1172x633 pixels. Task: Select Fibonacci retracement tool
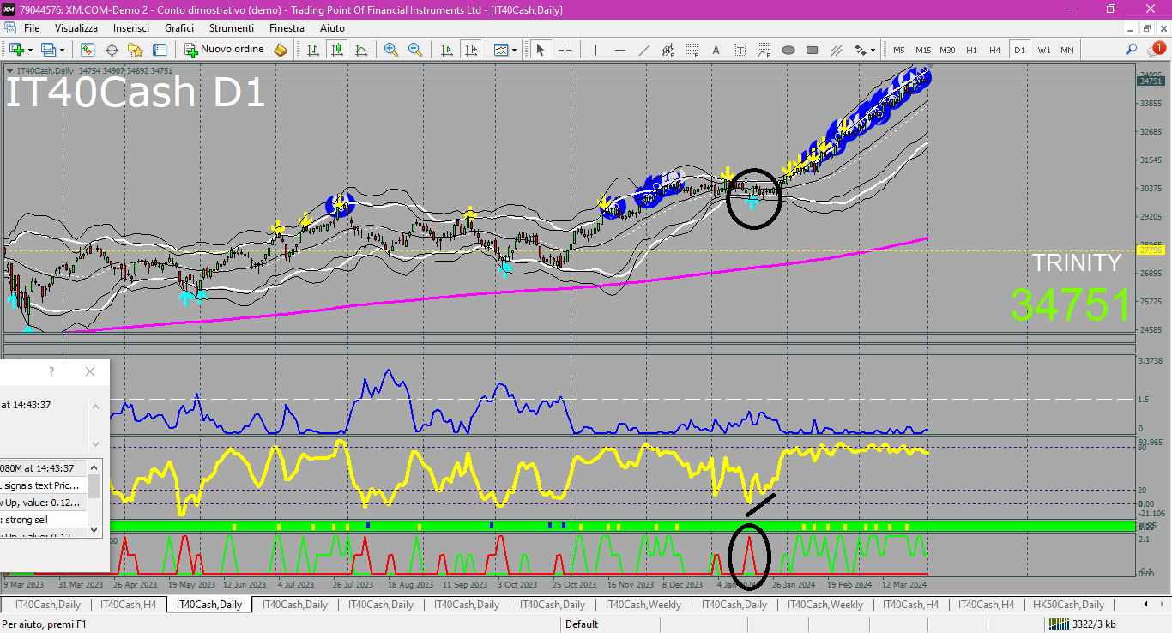click(692, 50)
